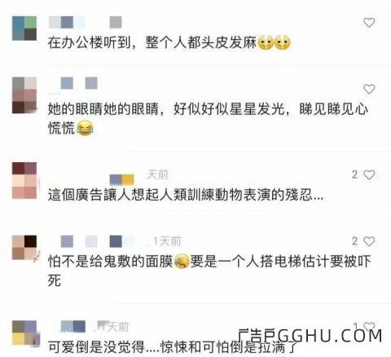Viewport: 391px width, 357px height.
Task: Open username above the 她的眼睛 comment
Action: [x=73, y=83]
